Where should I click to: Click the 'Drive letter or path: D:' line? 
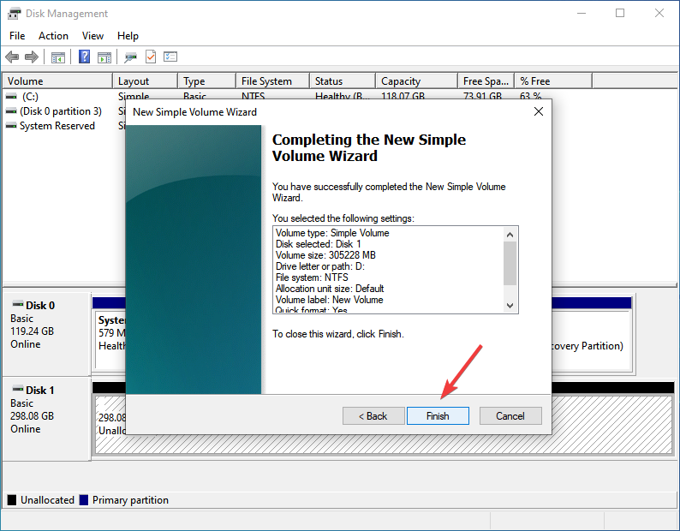coord(320,266)
